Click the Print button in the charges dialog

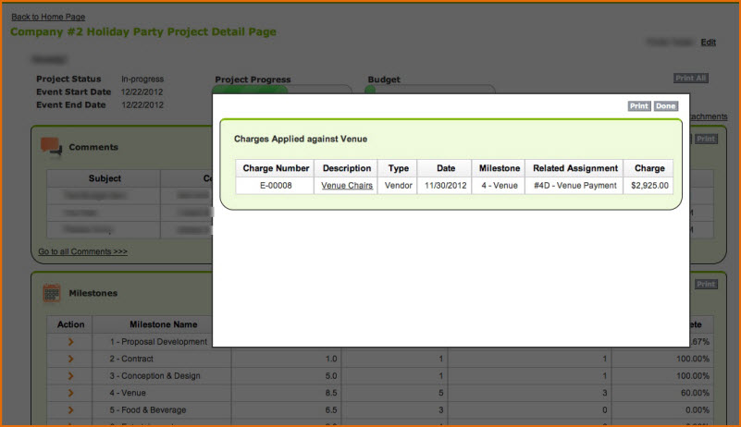point(639,105)
